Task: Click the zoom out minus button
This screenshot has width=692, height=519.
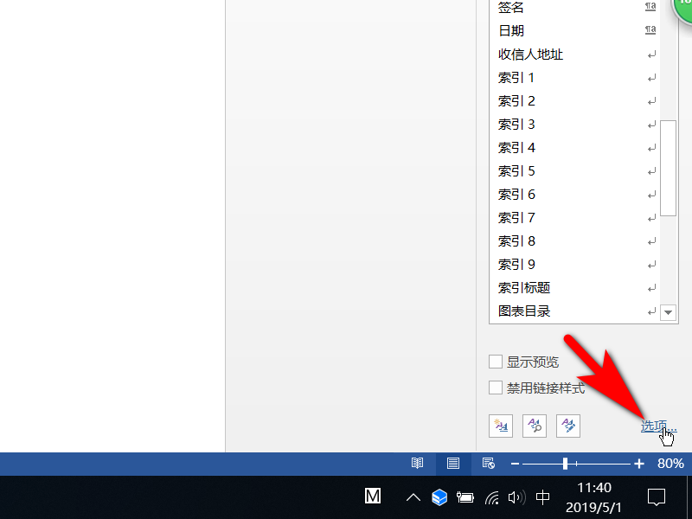Action: coord(515,464)
